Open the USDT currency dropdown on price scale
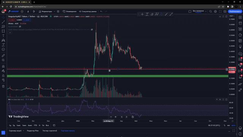The height and width of the screenshot is (137, 243). (232, 16)
